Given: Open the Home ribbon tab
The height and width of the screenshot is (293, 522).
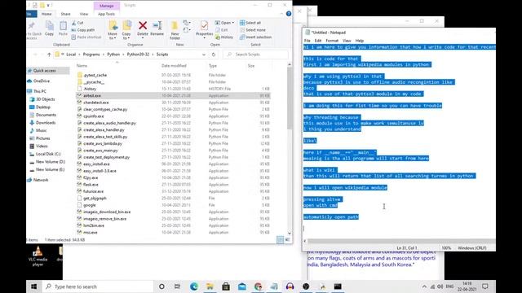Looking at the screenshot, I should pyautogui.click(x=46, y=14).
